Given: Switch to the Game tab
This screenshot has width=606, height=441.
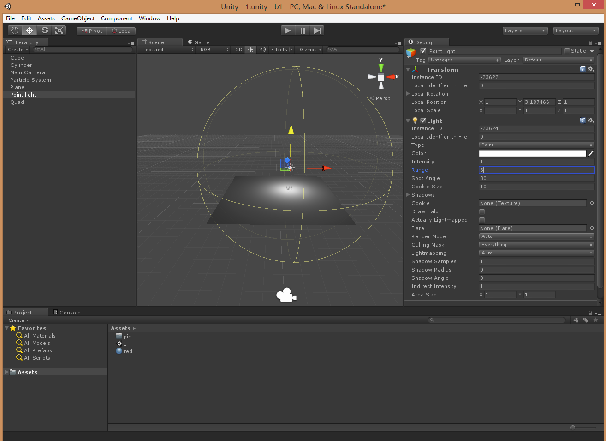Looking at the screenshot, I should pos(199,42).
